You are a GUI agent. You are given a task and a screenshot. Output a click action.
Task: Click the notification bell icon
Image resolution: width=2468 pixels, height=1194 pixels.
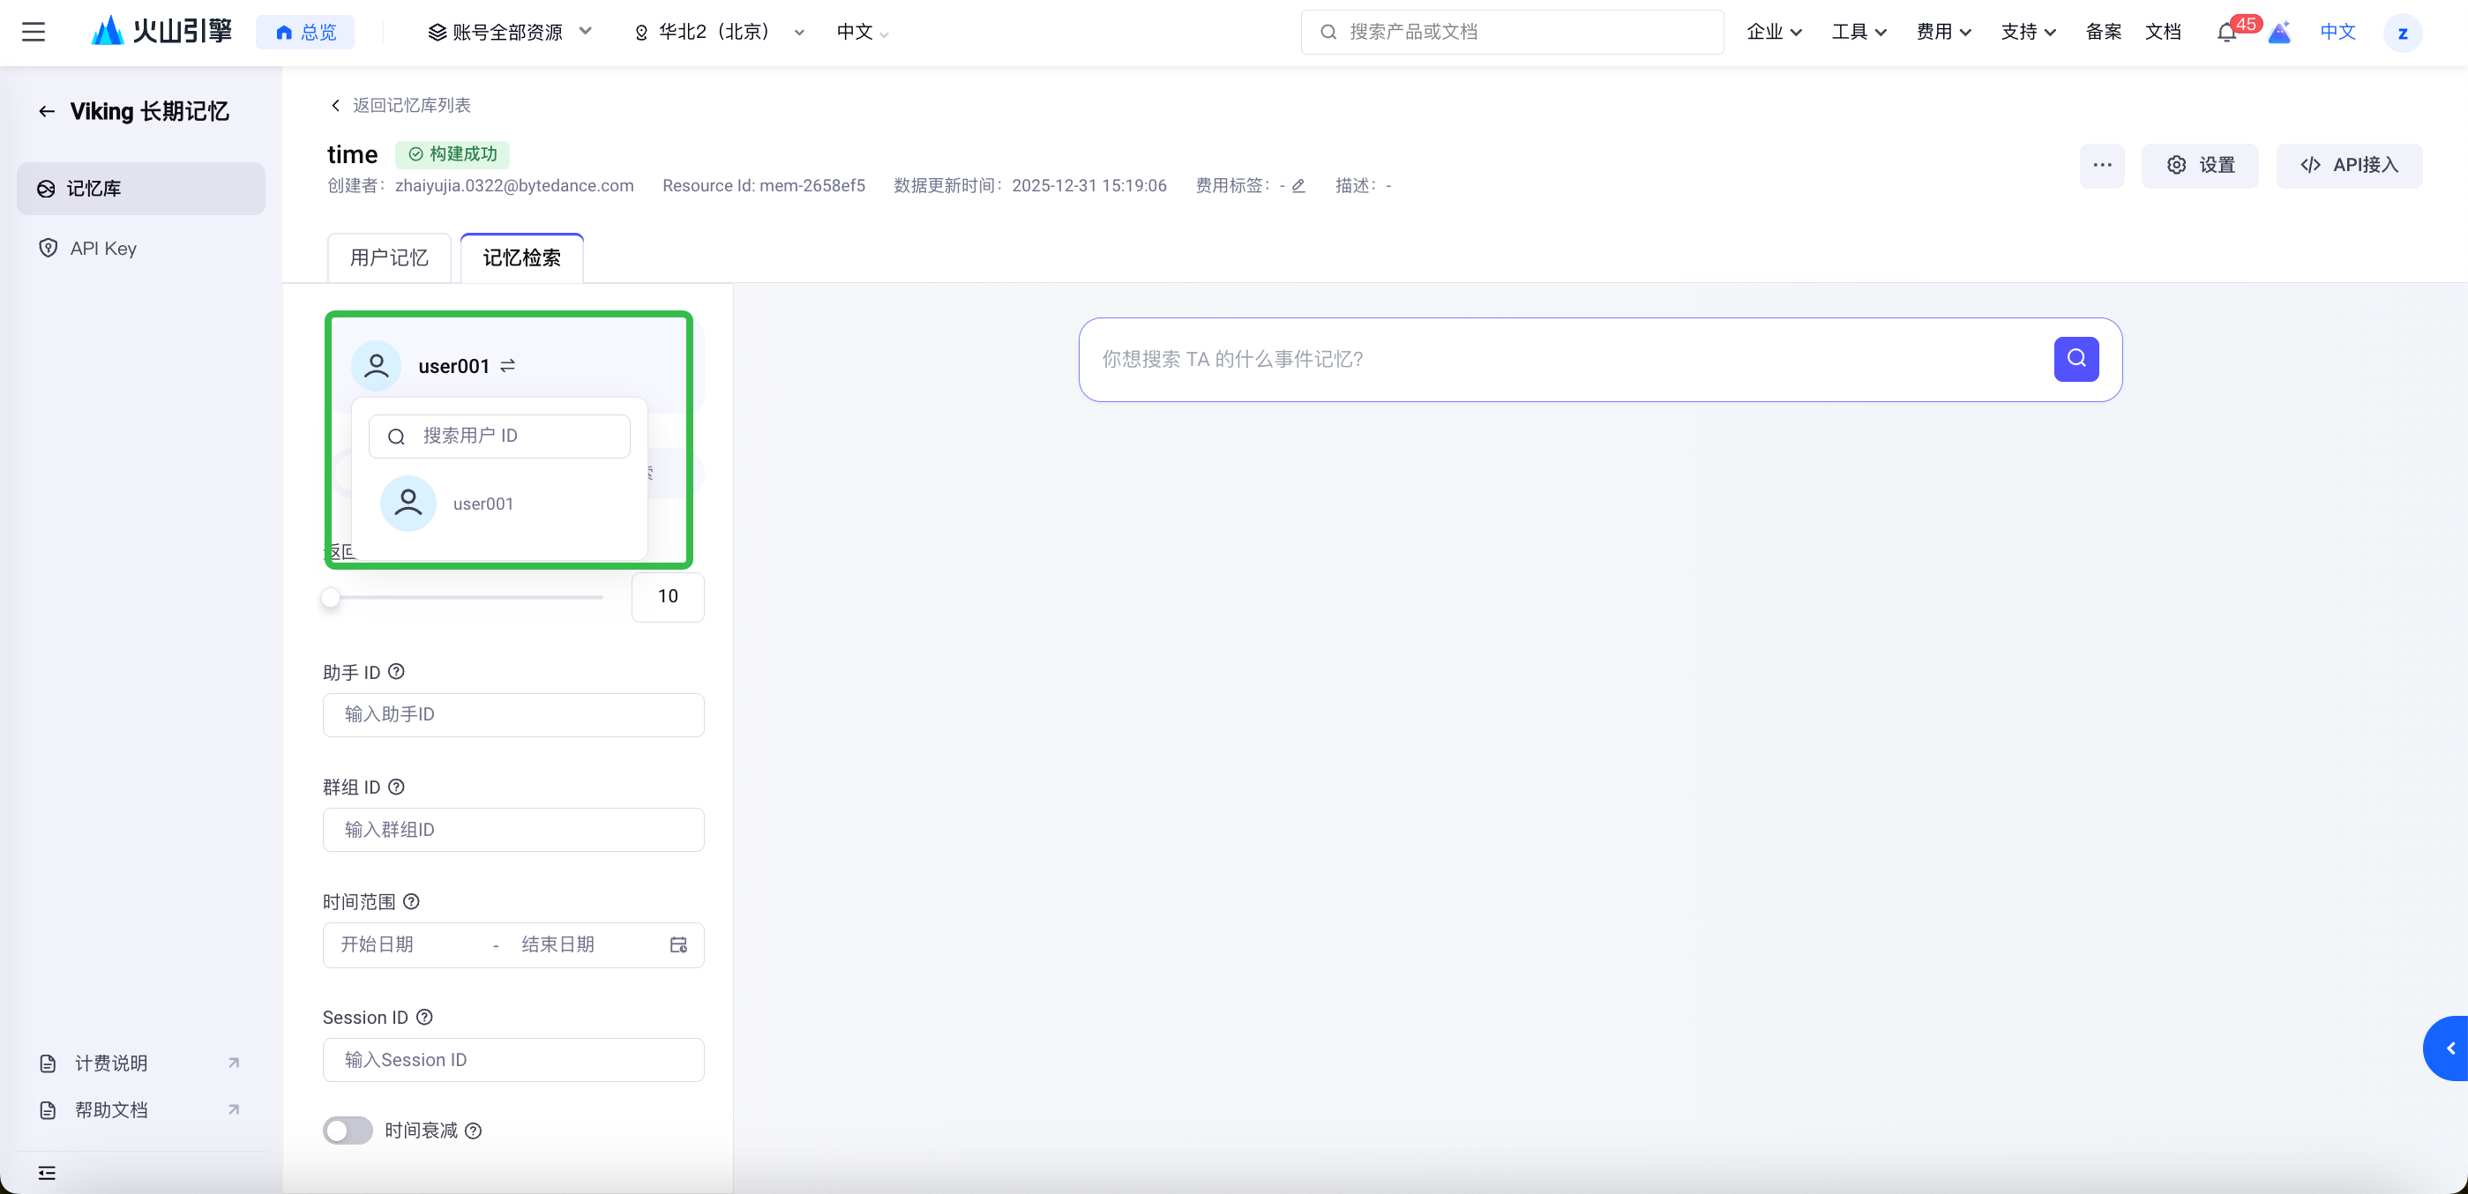pos(2225,33)
